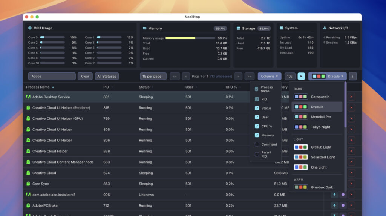
Task: Open the All Statuses filter dropdown
Action: [107, 76]
